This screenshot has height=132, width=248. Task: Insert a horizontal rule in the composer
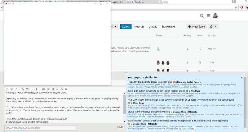tap(57, 89)
